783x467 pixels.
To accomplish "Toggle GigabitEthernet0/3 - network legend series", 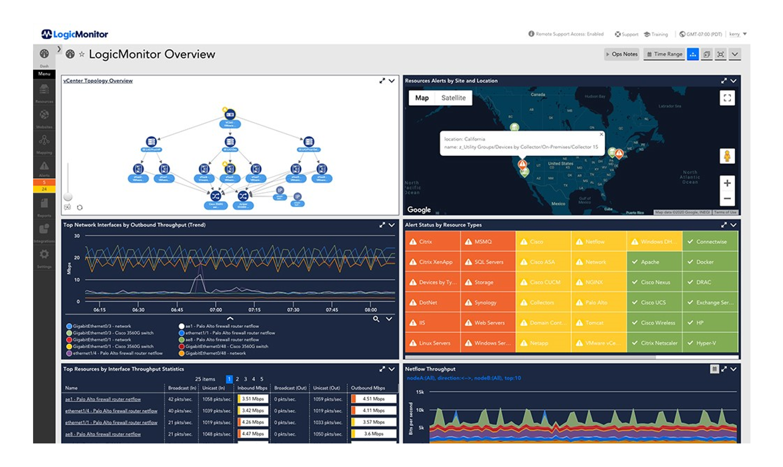I will pos(99,326).
